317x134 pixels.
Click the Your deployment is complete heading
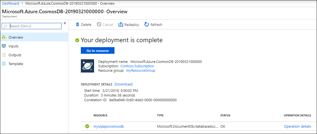tap(122, 40)
